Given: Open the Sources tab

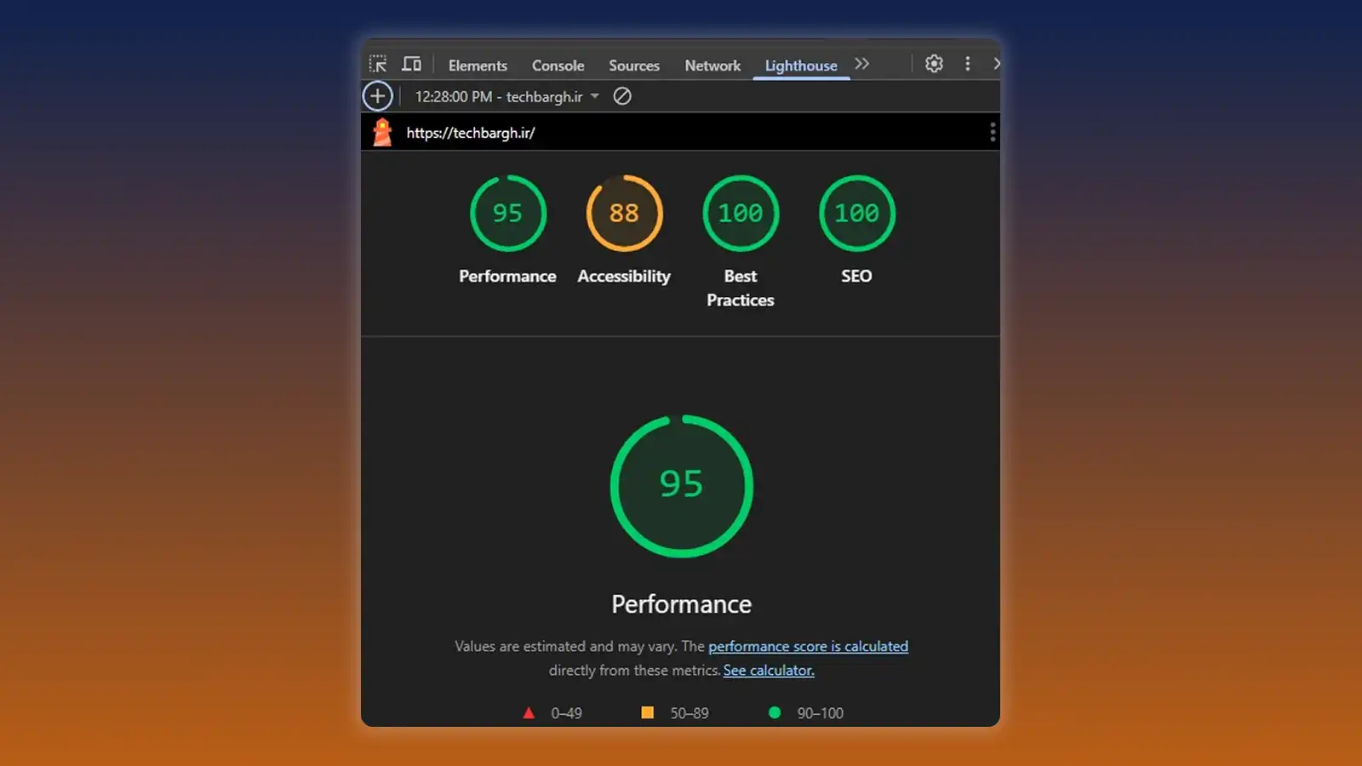Looking at the screenshot, I should coord(634,66).
